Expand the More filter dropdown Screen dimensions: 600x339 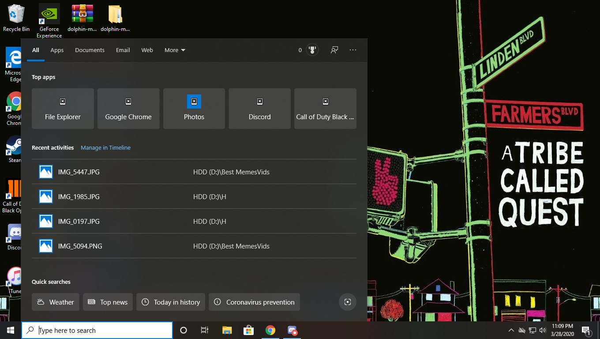[175, 50]
